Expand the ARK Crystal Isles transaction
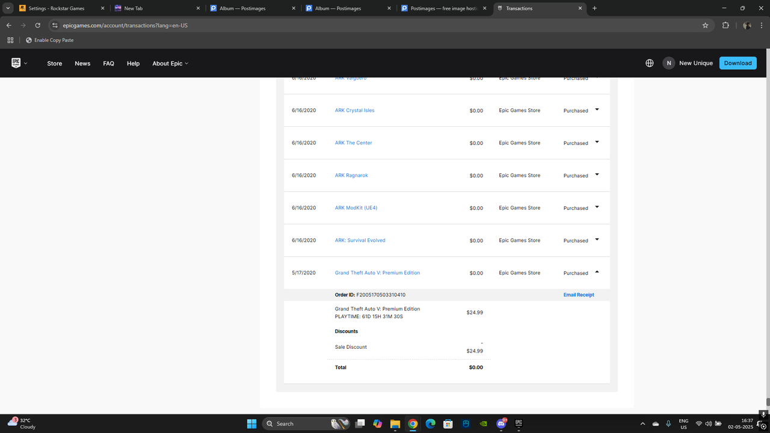The width and height of the screenshot is (770, 433). point(597,109)
